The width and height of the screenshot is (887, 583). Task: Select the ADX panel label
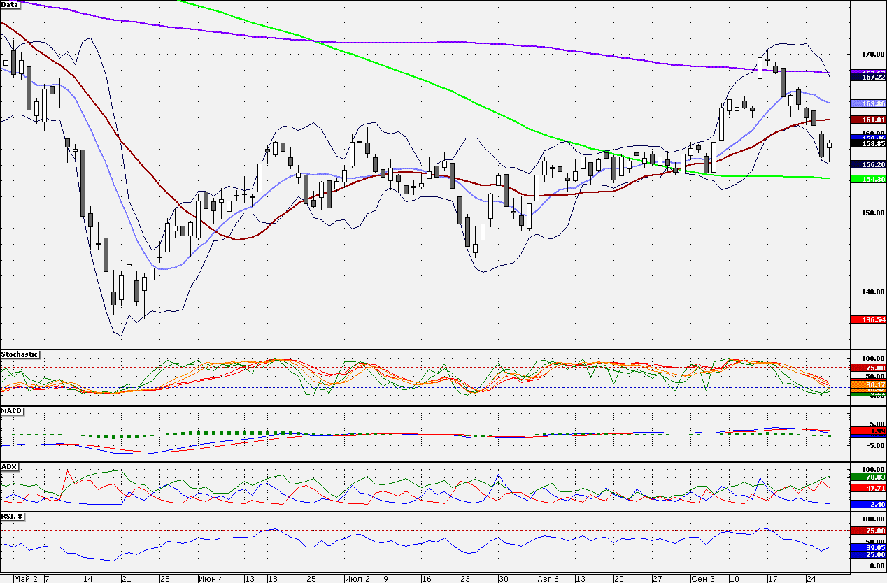(x=10, y=466)
